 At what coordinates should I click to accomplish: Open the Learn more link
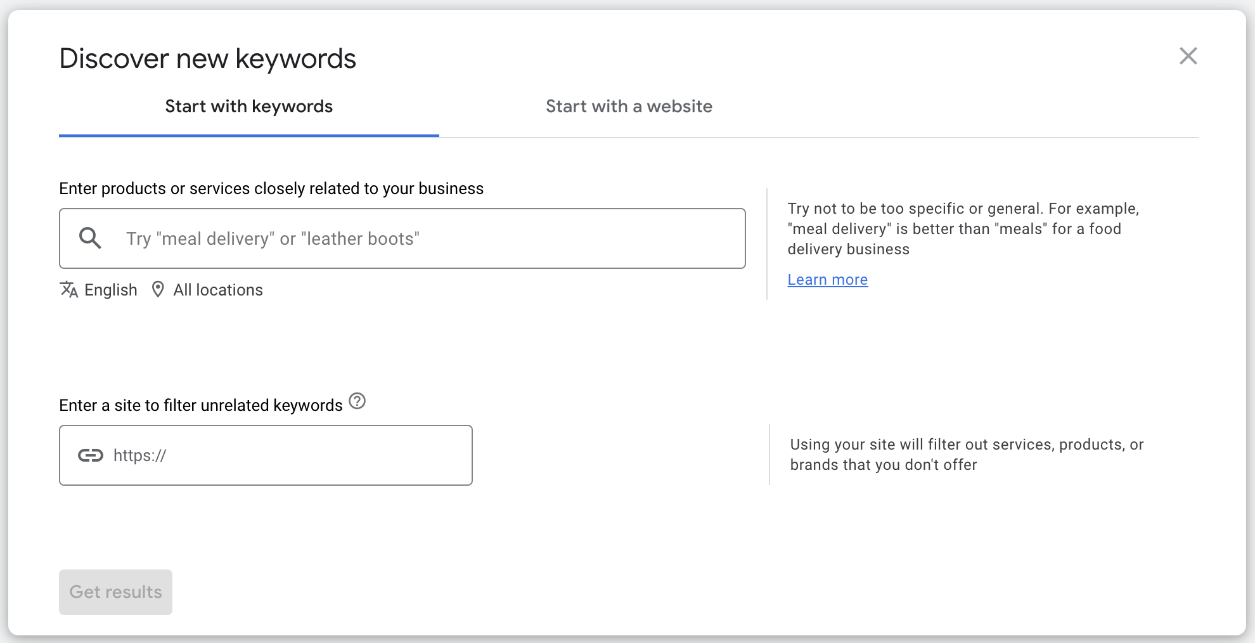tap(827, 279)
